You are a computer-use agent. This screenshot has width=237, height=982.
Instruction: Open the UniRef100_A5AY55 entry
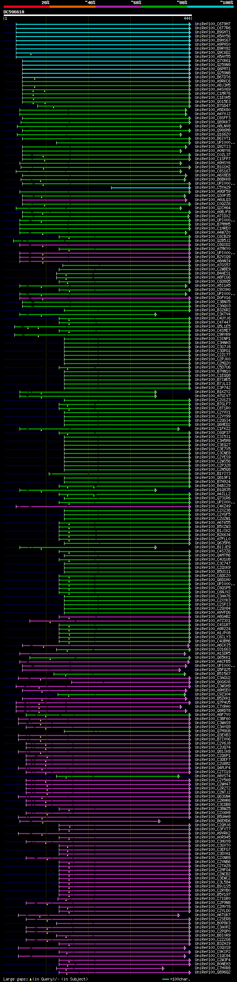point(212,57)
